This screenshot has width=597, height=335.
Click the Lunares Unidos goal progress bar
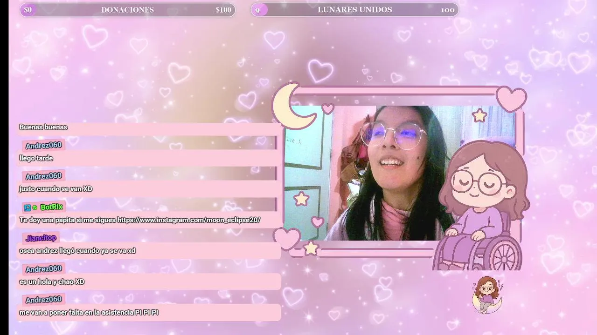click(x=354, y=10)
